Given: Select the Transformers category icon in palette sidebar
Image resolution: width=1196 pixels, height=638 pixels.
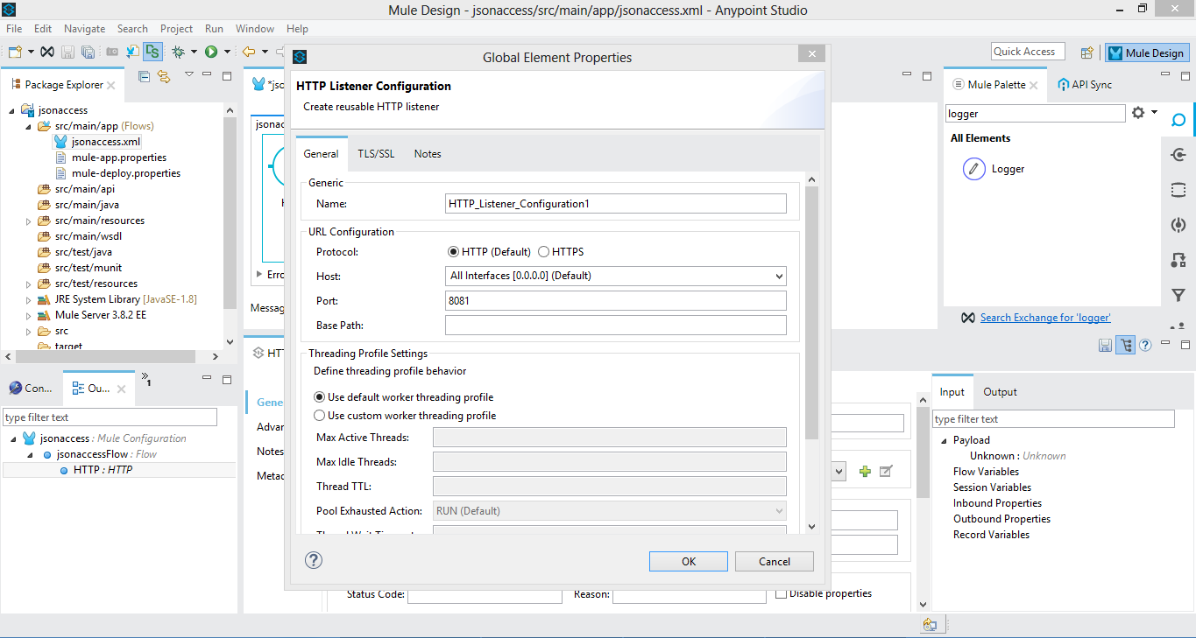Looking at the screenshot, I should click(x=1178, y=260).
